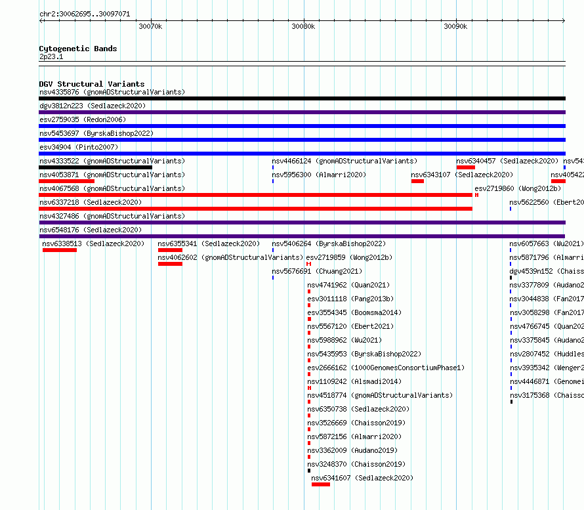
Task: Open nsv6341607 (Sedlazeck2020) label
Action: [x=362, y=478]
